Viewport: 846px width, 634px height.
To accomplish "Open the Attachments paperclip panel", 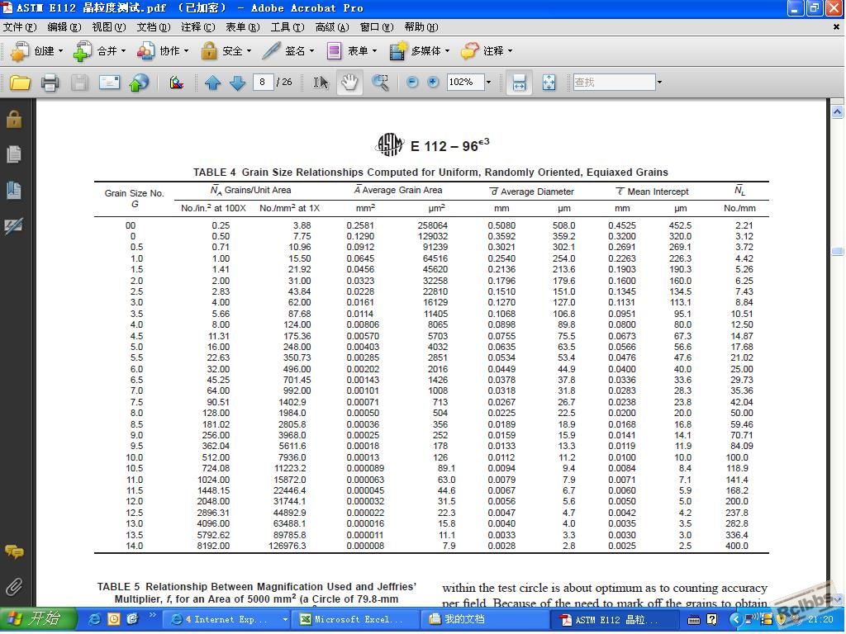I will pos(14,587).
